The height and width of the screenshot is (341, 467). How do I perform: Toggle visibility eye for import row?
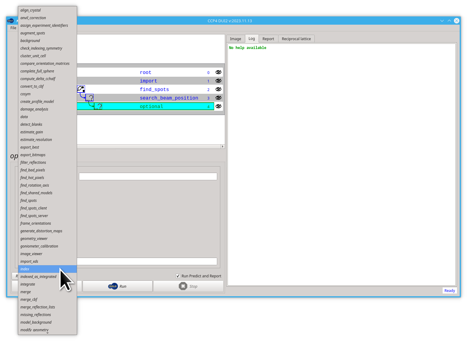point(218,81)
